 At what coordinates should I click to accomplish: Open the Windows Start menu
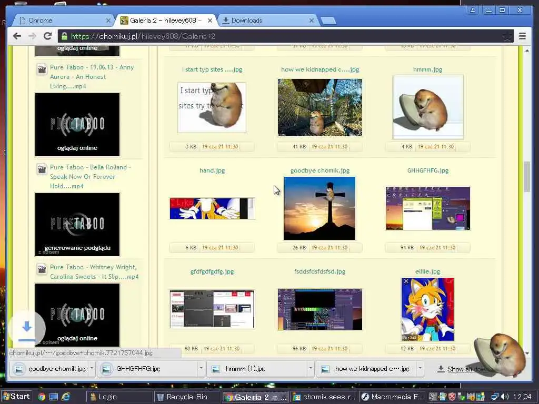[x=16, y=397]
